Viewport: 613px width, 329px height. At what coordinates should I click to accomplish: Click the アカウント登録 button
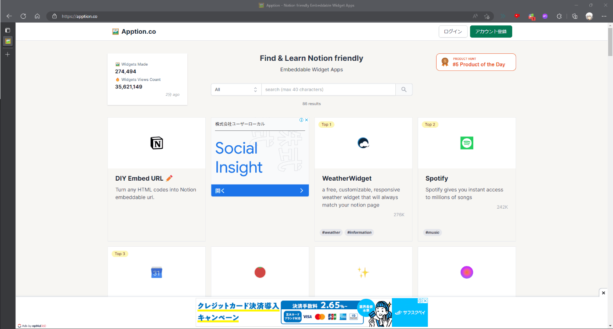[x=491, y=31]
